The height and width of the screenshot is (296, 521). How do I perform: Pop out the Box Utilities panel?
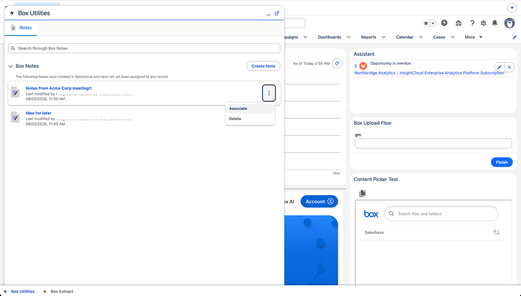click(x=277, y=13)
